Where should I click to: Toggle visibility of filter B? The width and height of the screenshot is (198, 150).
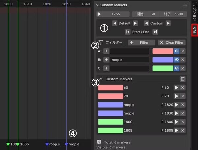point(177,60)
